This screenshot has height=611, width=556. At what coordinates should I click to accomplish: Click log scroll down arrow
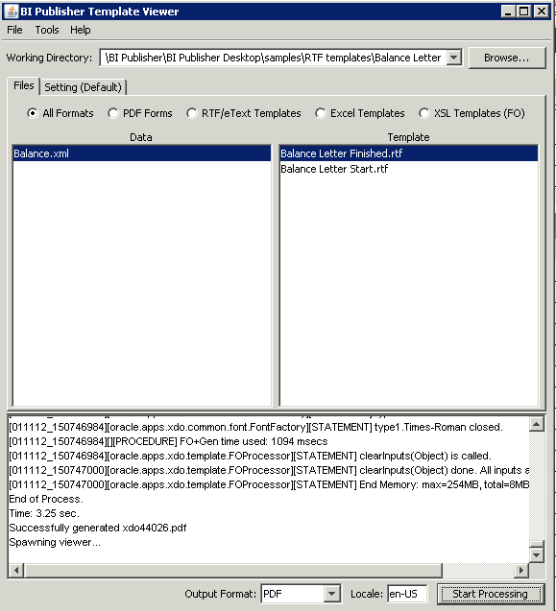(537, 554)
